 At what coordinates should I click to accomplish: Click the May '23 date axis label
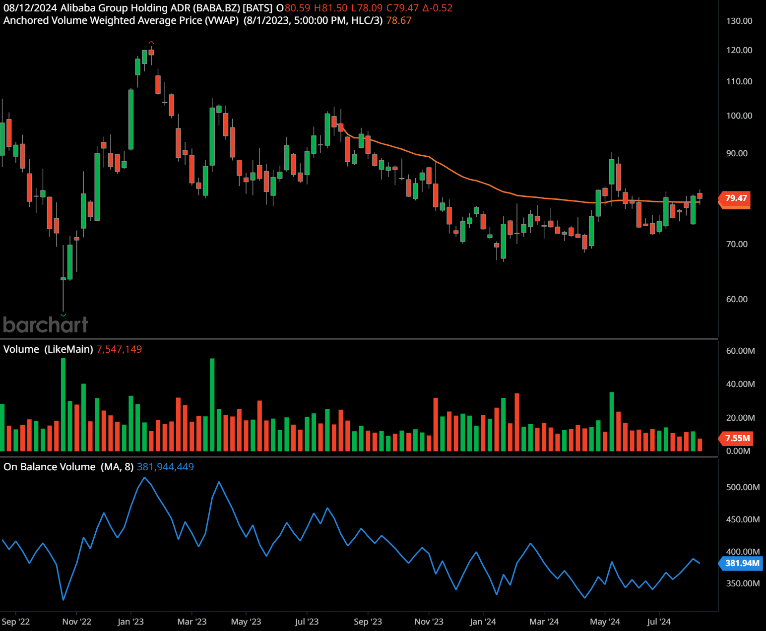pyautogui.click(x=246, y=622)
